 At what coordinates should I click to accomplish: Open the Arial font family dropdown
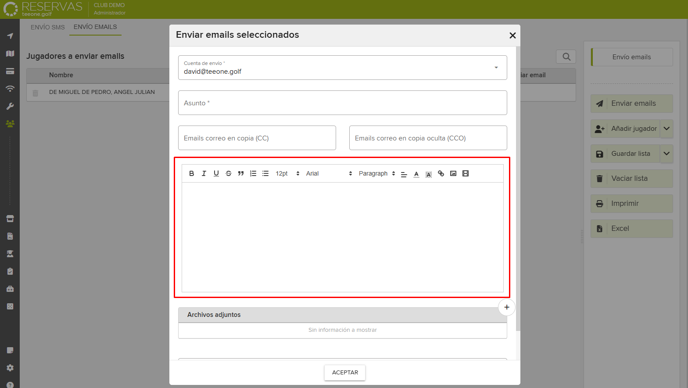pos(329,173)
